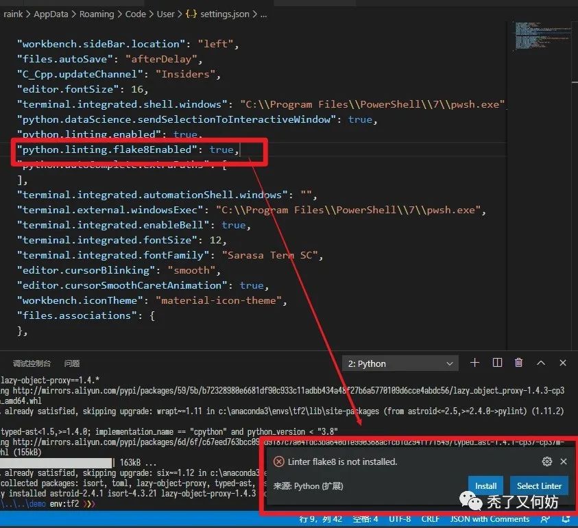
Task: Click UTF-8 encoding in status bar
Action: 400,519
